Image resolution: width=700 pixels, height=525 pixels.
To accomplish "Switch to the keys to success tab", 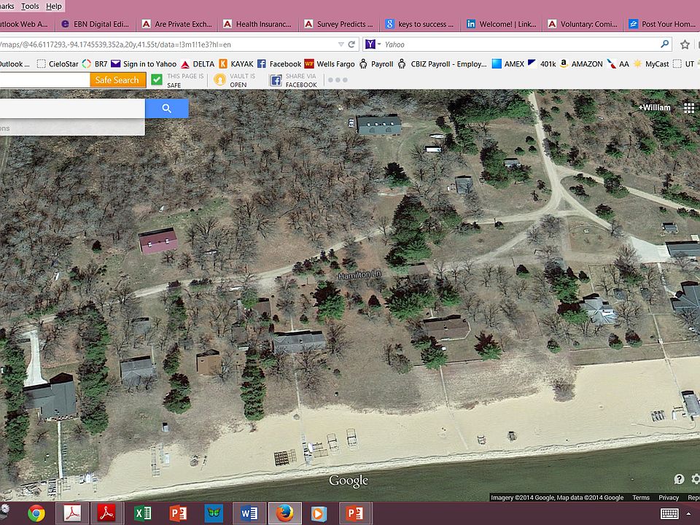I will pos(420,24).
